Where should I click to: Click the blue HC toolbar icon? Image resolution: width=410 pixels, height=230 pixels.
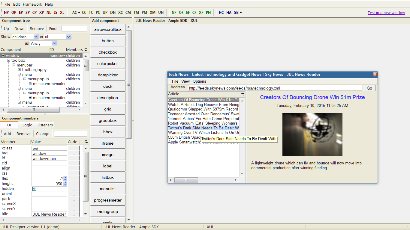point(221,13)
